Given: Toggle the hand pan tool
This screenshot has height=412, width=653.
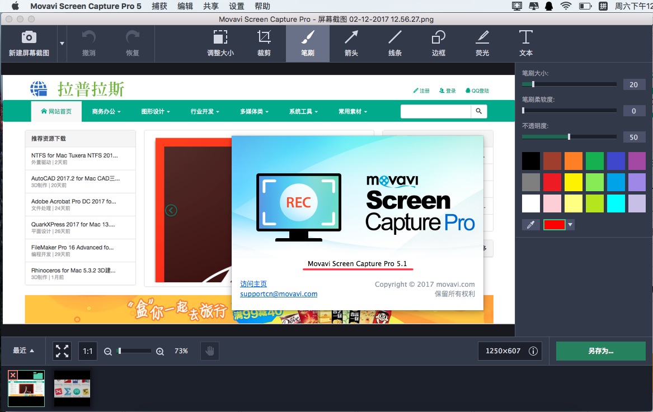Looking at the screenshot, I should click(x=210, y=351).
